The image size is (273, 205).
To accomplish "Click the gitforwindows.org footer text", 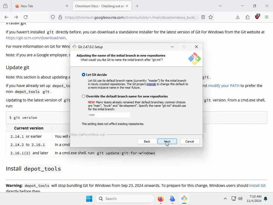I will [88, 135].
